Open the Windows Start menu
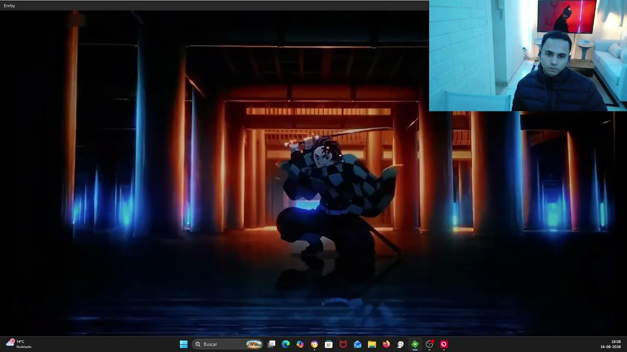 tap(184, 344)
